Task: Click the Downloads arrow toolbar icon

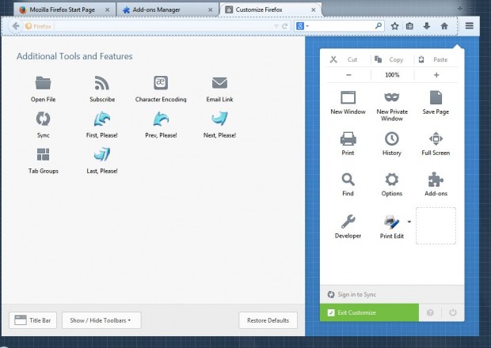Action: click(427, 26)
